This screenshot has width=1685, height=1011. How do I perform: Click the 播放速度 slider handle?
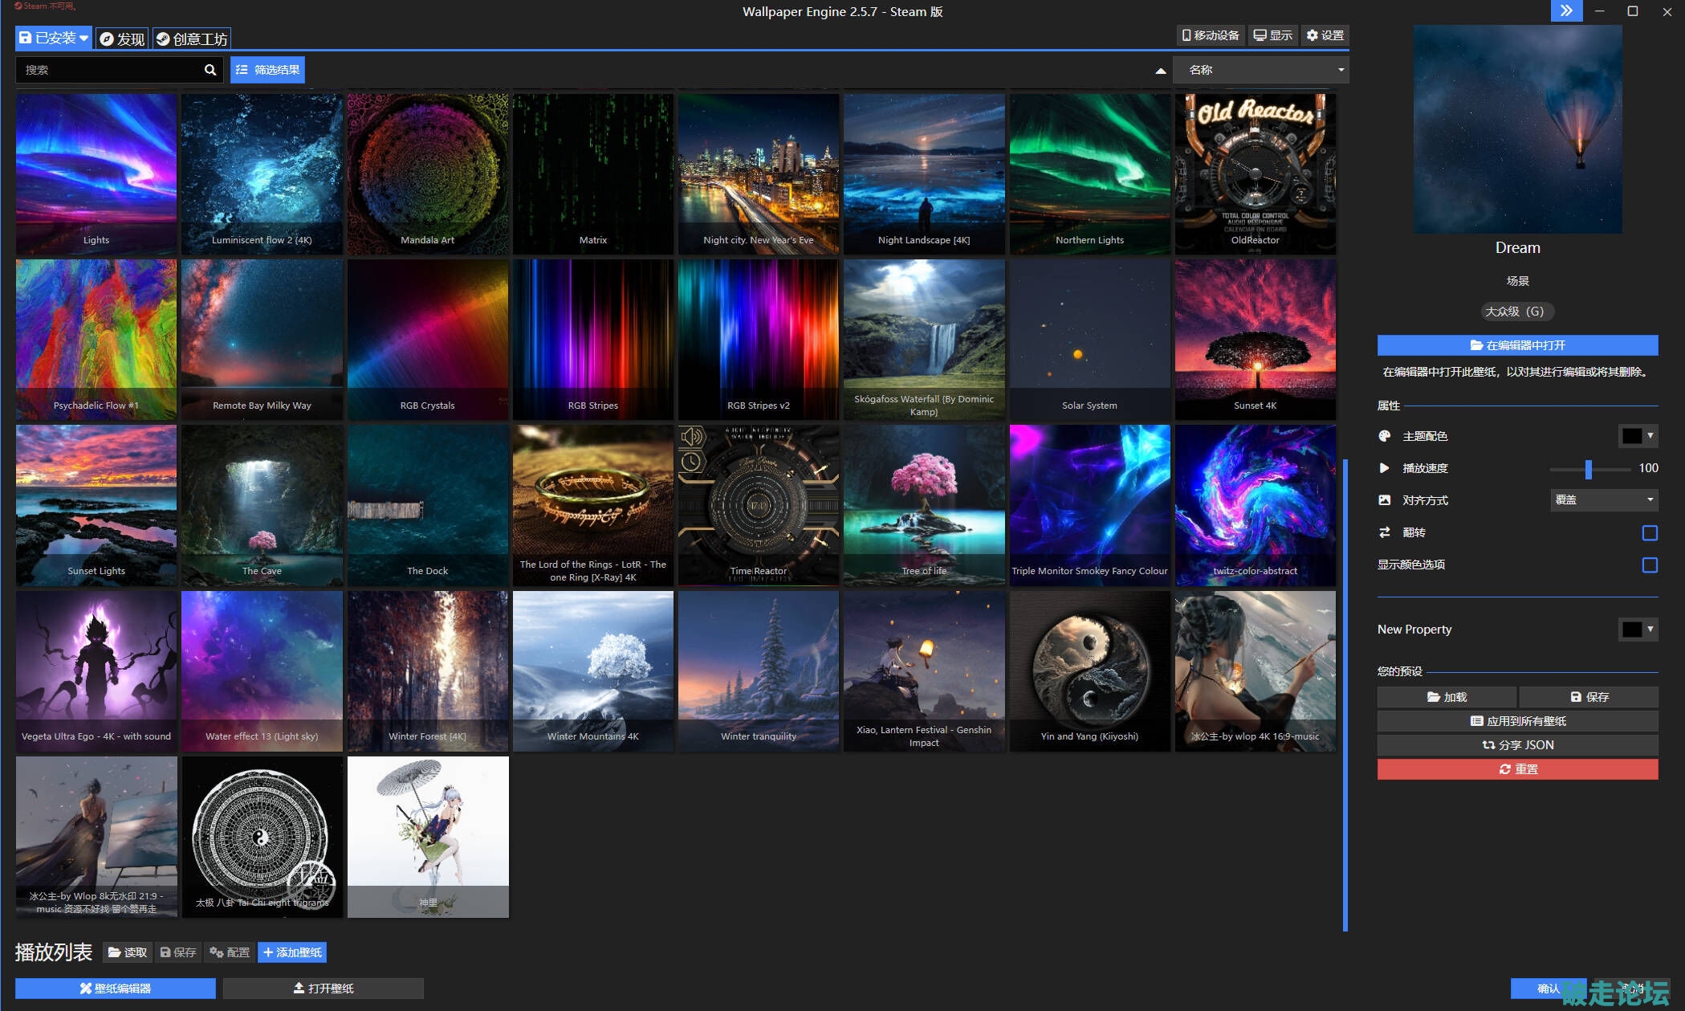tap(1588, 468)
